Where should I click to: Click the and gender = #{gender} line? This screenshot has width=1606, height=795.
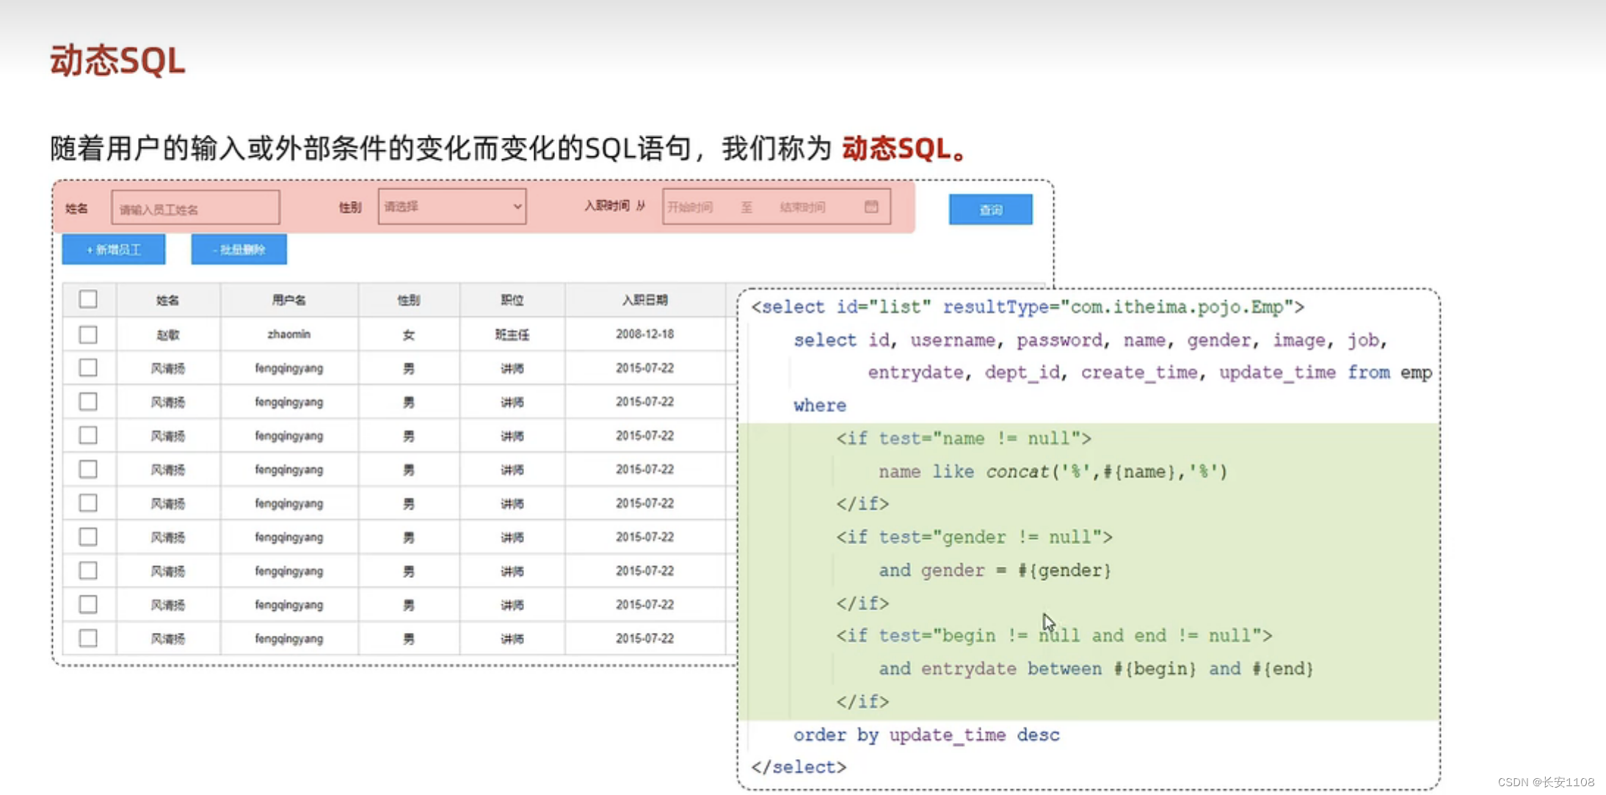pos(995,570)
